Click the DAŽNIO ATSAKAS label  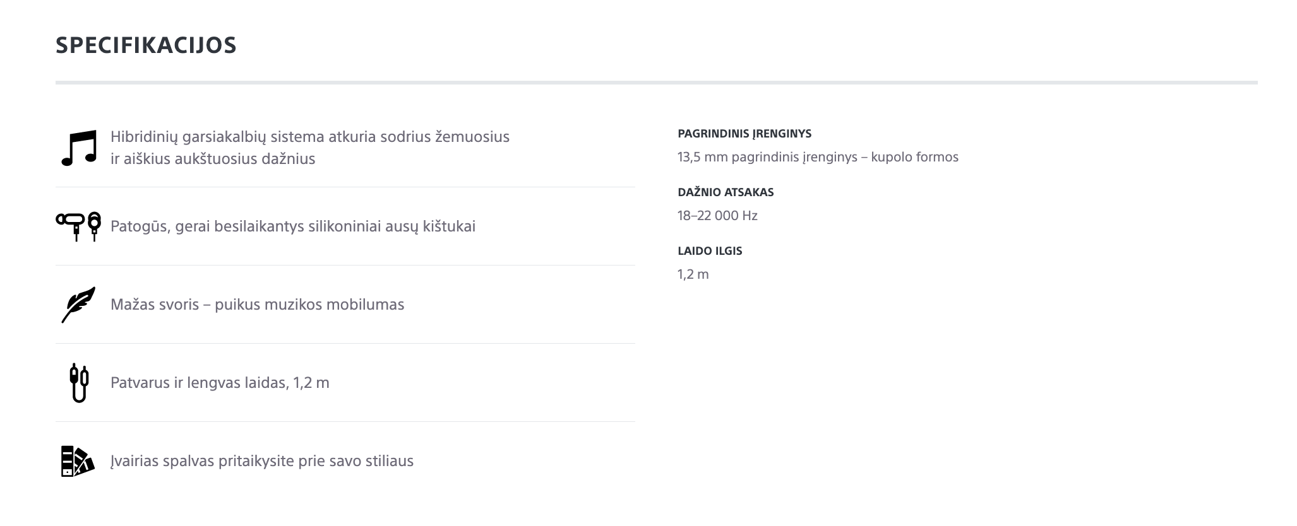[x=726, y=192]
